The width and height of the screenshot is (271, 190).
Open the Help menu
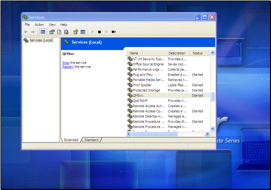pos(64,24)
